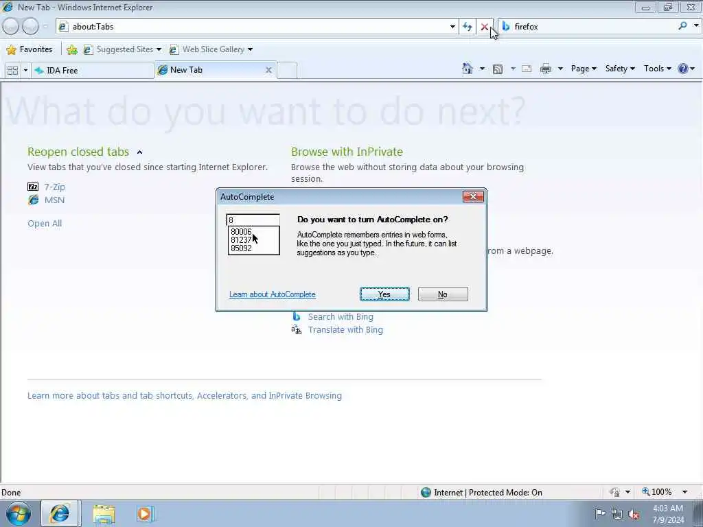The height and width of the screenshot is (527, 703).
Task: Click the Stop loading X icon
Action: click(484, 27)
